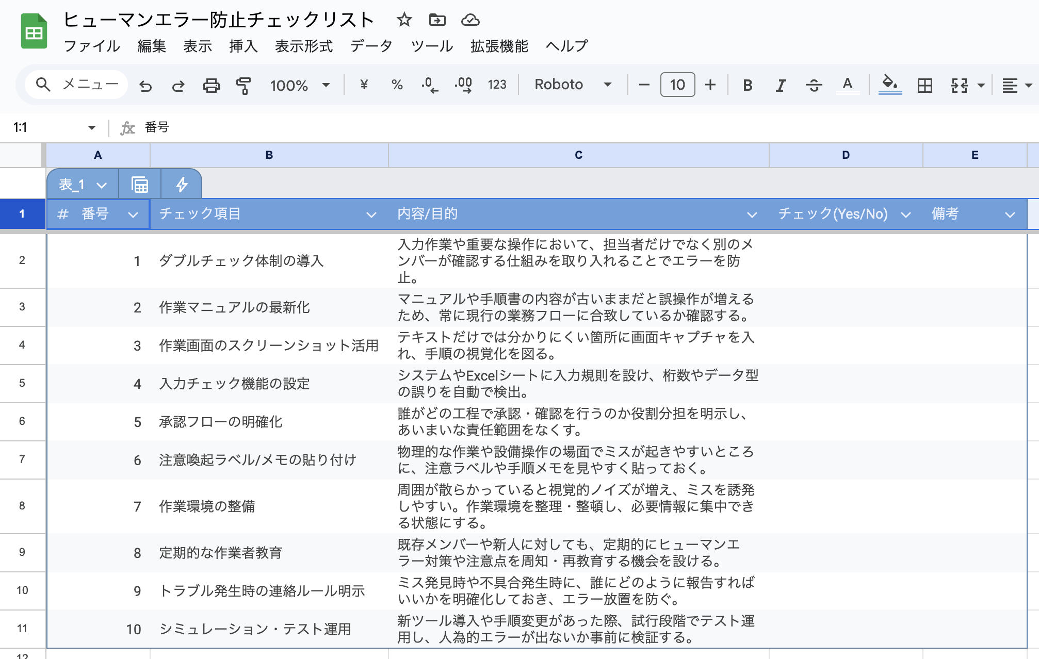
Task: Select the paint format roller icon
Action: click(x=243, y=86)
